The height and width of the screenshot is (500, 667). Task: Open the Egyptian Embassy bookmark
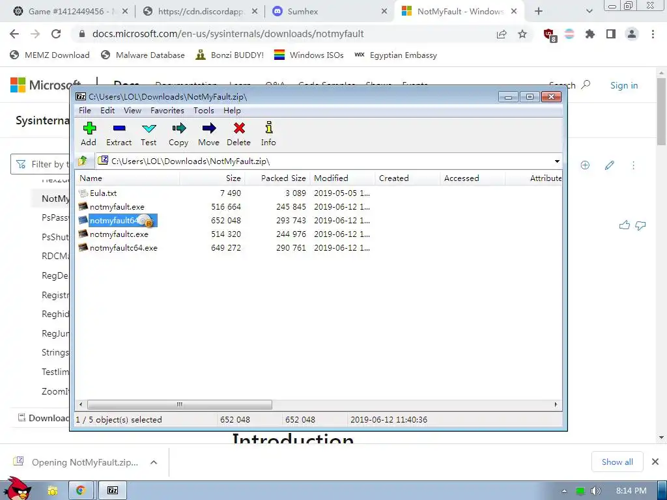(x=395, y=55)
